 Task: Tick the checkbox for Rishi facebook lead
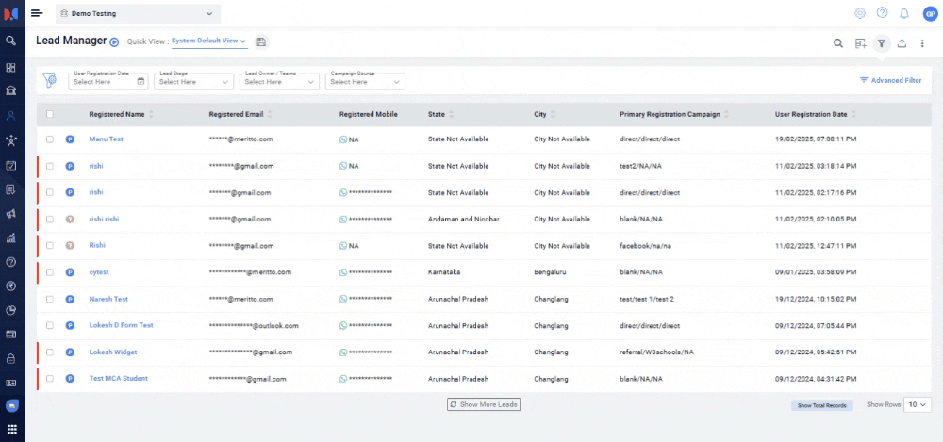point(49,245)
